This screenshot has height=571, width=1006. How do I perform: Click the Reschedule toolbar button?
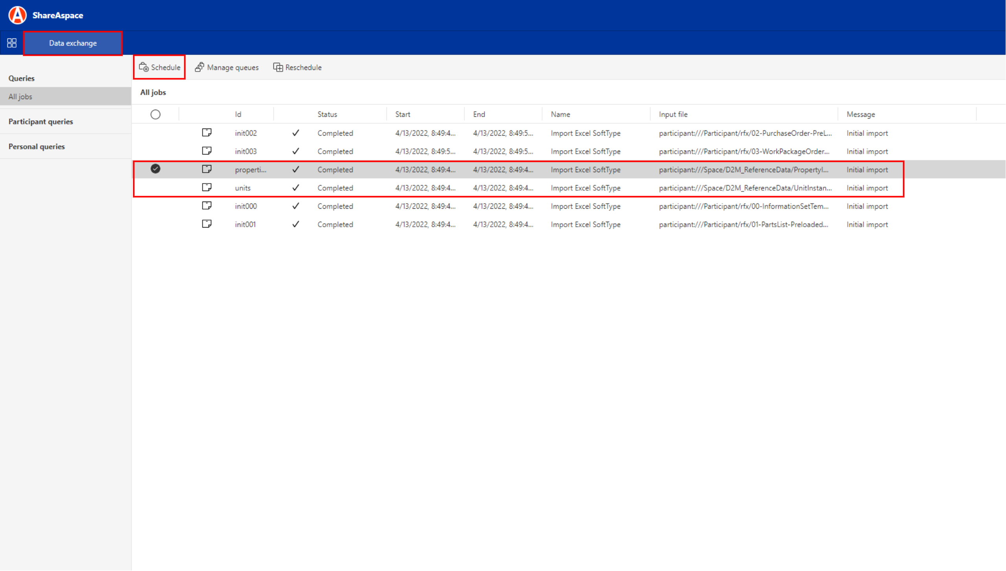297,67
